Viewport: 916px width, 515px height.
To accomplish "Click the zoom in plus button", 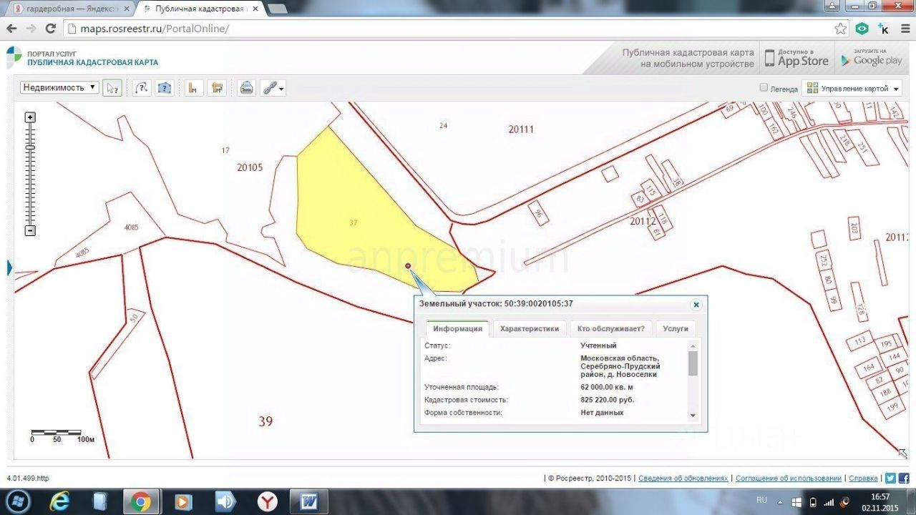I will 30,117.
